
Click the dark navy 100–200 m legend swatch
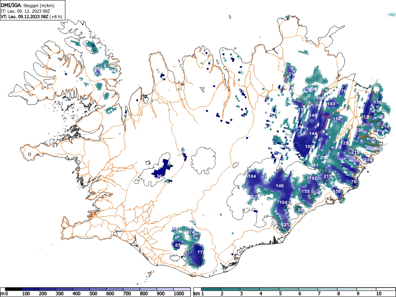(x=30, y=289)
